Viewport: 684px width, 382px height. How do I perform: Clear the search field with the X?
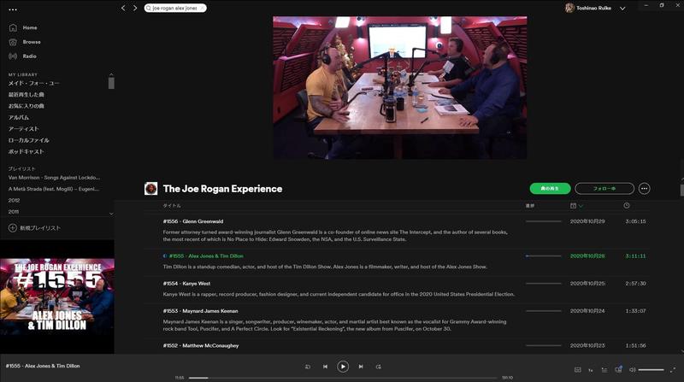click(202, 8)
